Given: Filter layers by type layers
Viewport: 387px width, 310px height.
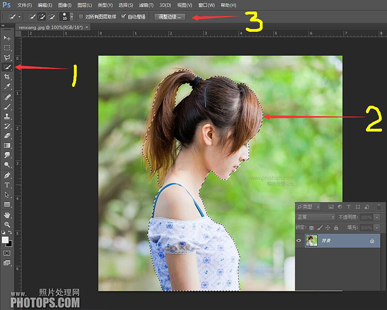Looking at the screenshot, I should tap(348, 207).
